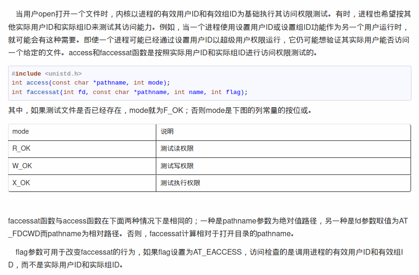Click the paragraph starting with faccessat函数与access函数
The image size is (419, 275).
pos(142,219)
